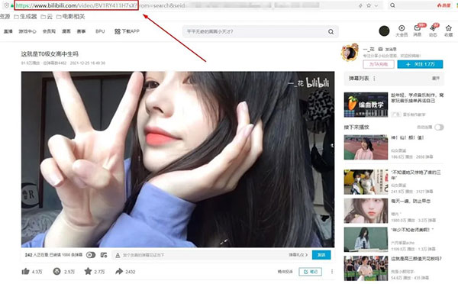The height and width of the screenshot is (284, 458).
Task: Open the 电影相关 bookmark folder
Action: click(x=71, y=17)
